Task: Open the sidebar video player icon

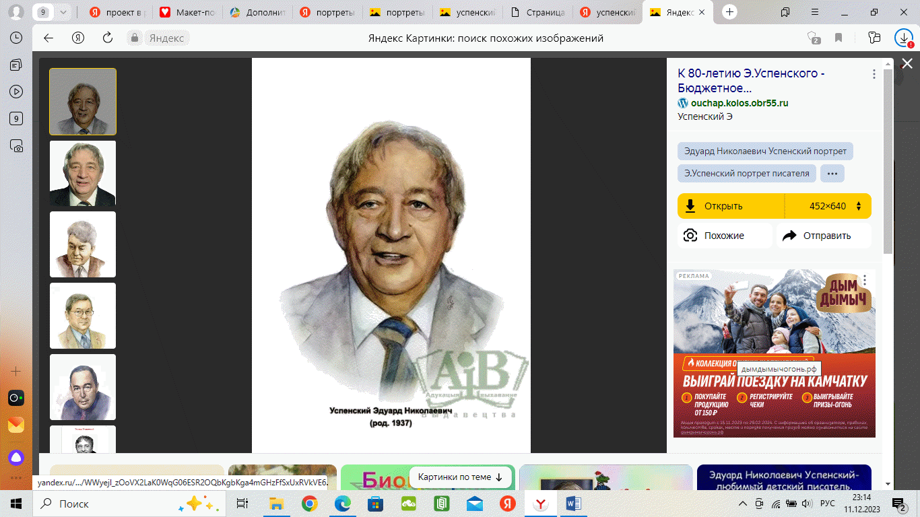Action: (15, 92)
